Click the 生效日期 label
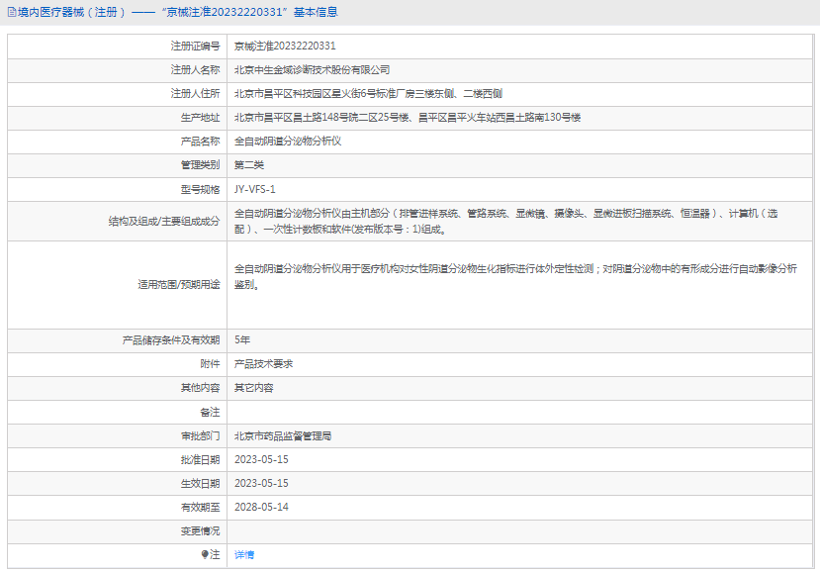This screenshot has width=820, height=573. tap(200, 484)
